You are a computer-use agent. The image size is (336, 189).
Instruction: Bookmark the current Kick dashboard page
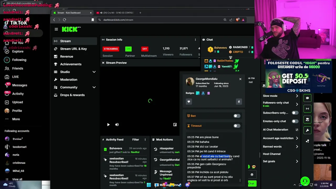pyautogui.click(x=93, y=20)
